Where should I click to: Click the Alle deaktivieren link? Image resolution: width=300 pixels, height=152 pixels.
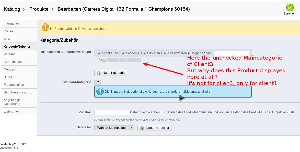(x=175, y=53)
